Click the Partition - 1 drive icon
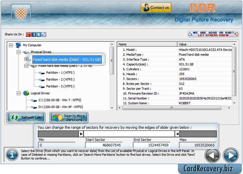243x174 pixels. (42, 73)
